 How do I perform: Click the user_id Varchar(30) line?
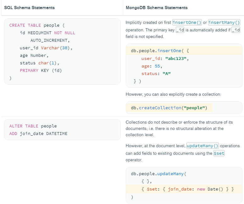click(x=46, y=48)
